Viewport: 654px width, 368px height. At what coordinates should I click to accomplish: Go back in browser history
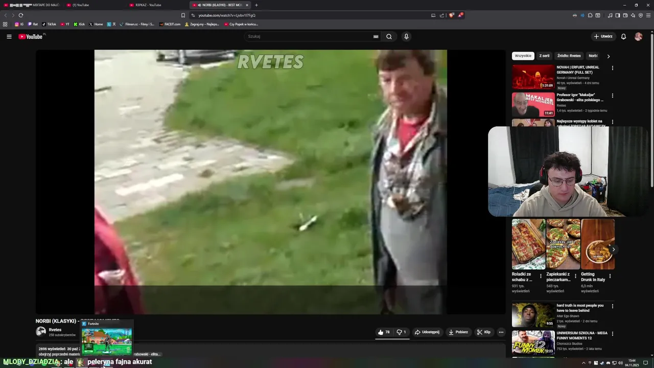coord(6,15)
